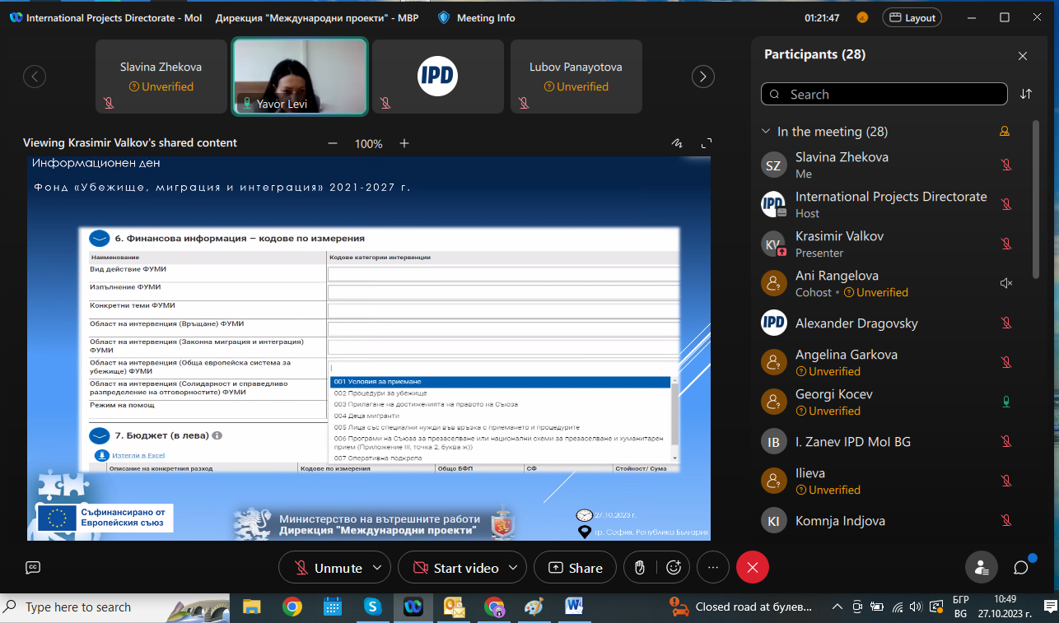This screenshot has width=1059, height=623.
Task: Click the orange person icon at In the meeting header
Action: (x=1004, y=131)
